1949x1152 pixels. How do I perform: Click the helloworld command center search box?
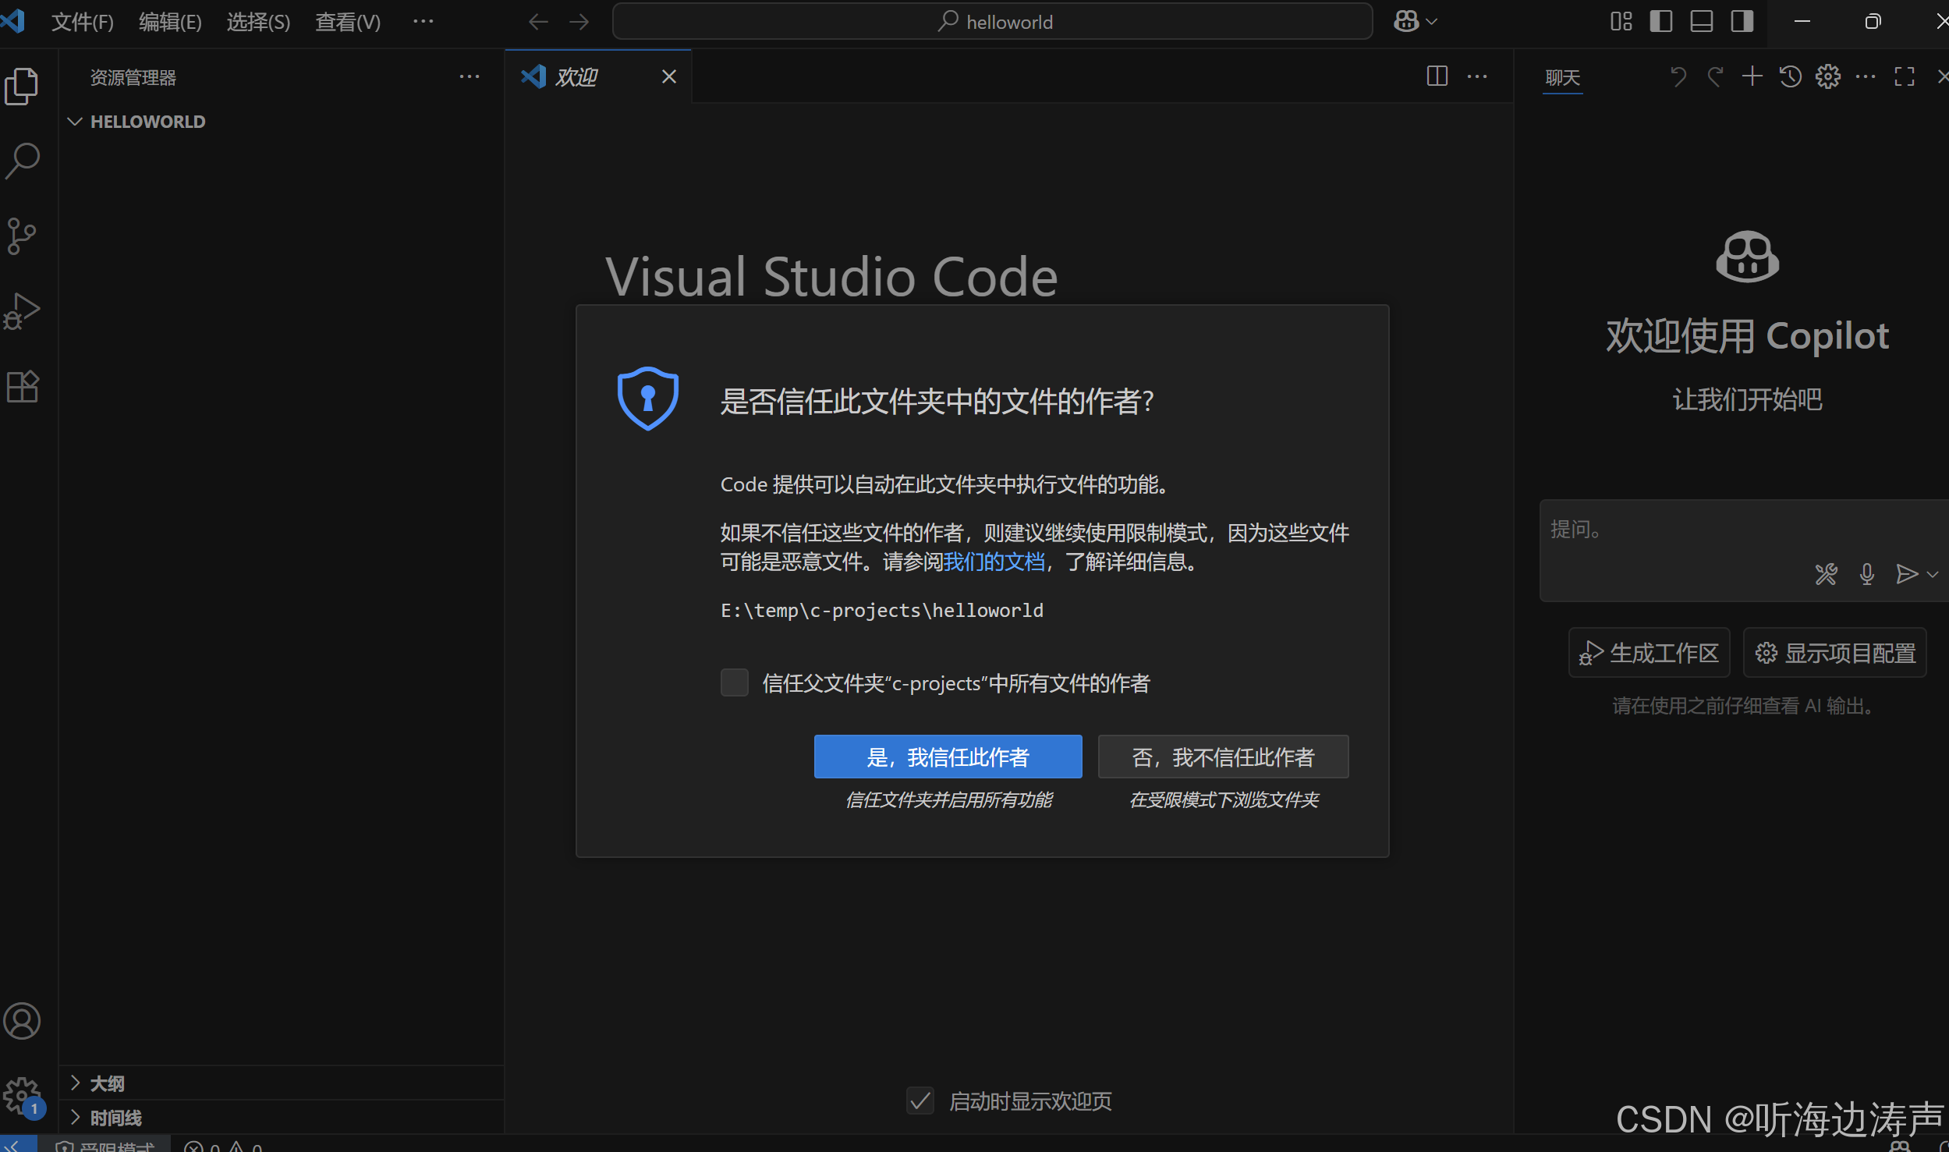click(x=992, y=22)
